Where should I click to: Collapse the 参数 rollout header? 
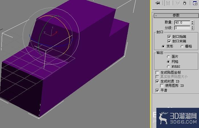point(176,15)
